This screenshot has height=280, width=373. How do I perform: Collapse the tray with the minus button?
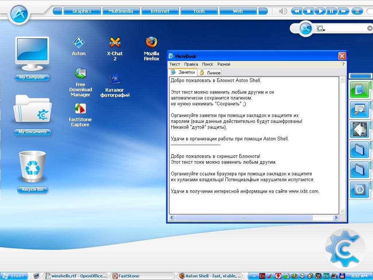point(254,276)
